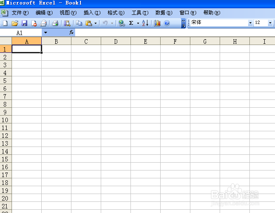
Task: Select column B header
Action: (x=56, y=41)
